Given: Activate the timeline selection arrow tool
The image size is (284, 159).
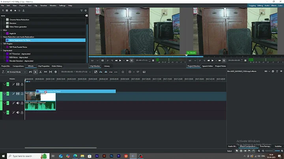Looking at the screenshot, I should (35, 72).
